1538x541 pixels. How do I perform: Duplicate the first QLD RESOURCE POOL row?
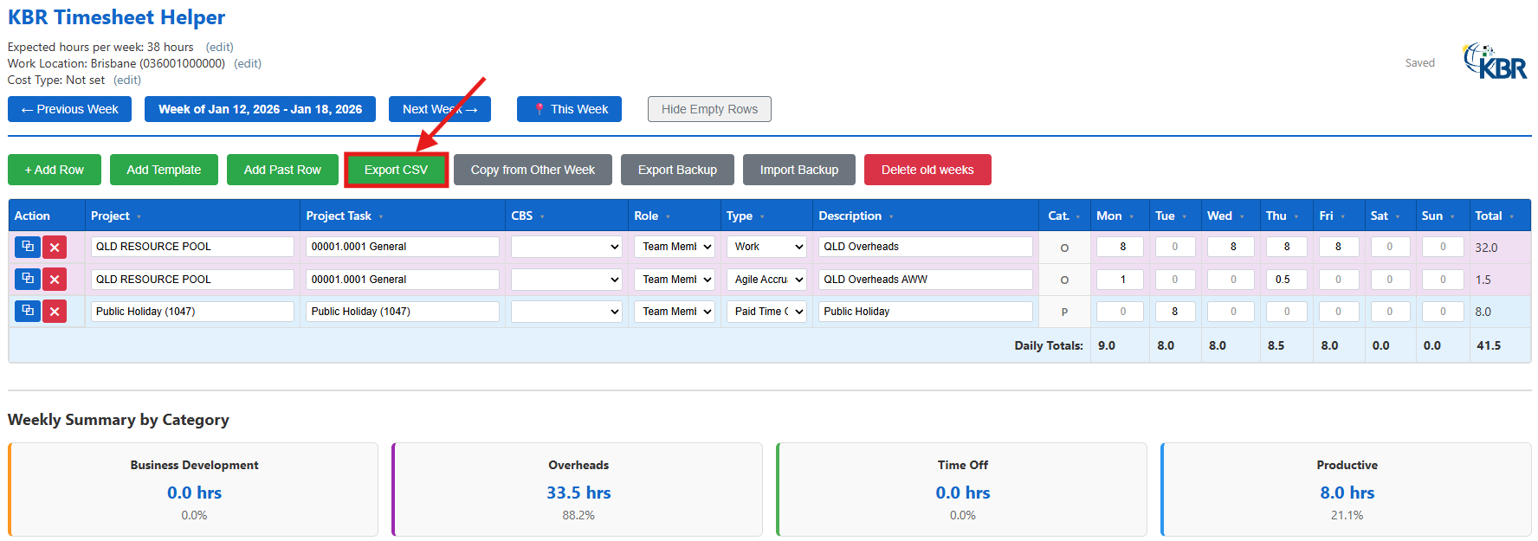[28, 247]
